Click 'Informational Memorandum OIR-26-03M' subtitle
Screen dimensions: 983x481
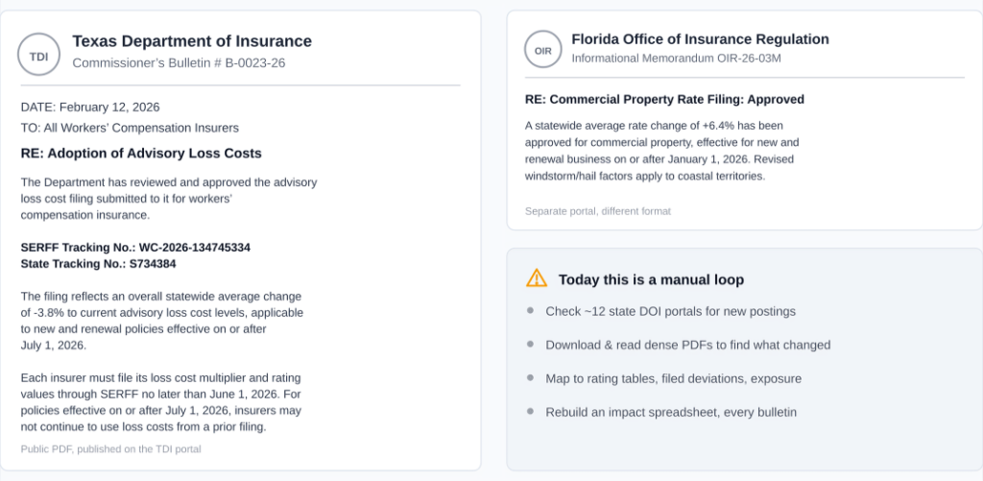676,59
